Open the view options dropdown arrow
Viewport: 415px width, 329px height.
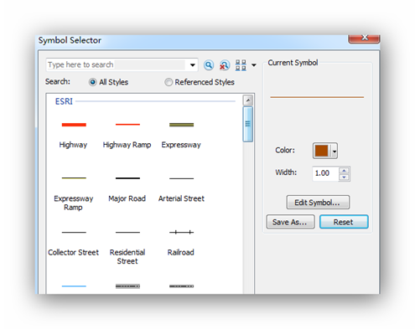coord(254,65)
